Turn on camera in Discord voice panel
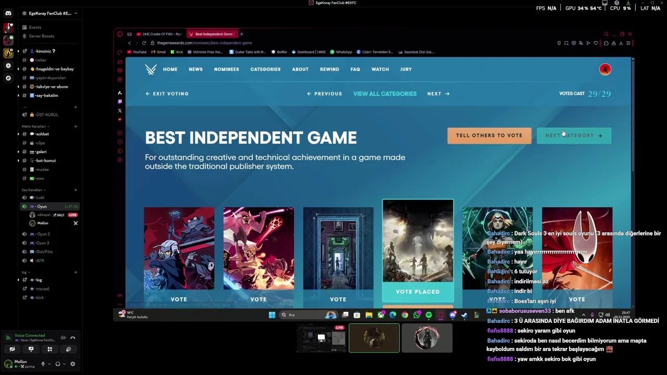 pyautogui.click(x=12, y=349)
